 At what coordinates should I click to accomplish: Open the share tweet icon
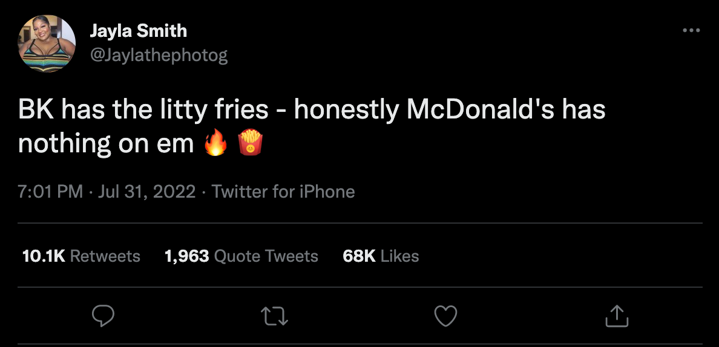(617, 315)
